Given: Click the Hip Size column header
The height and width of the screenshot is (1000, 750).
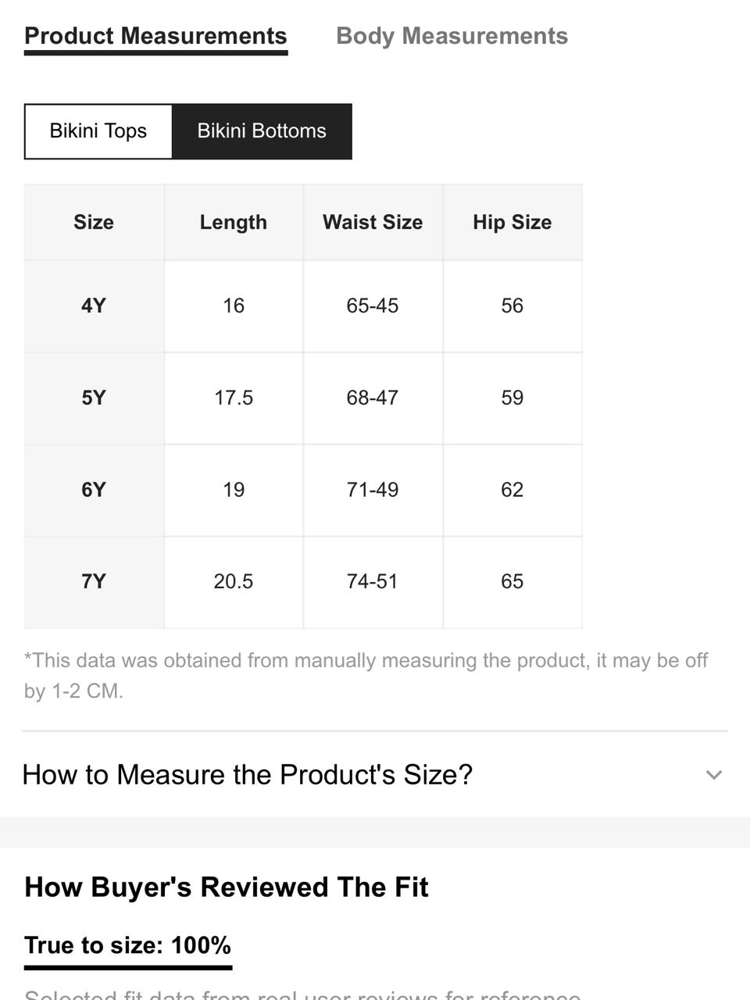Looking at the screenshot, I should pos(512,223).
